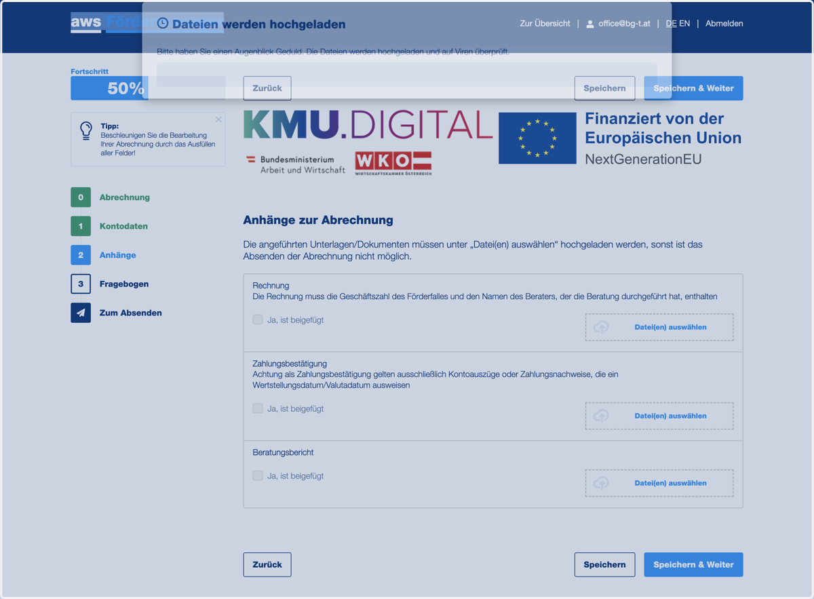814x599 pixels.
Task: Click the user profile icon beside office@bg-t.at
Action: click(x=590, y=24)
